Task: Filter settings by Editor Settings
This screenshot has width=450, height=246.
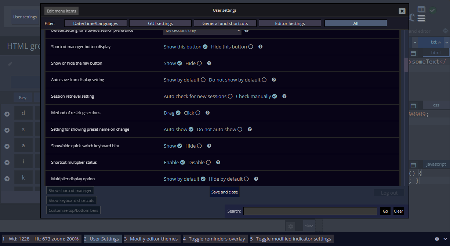Action: (x=290, y=23)
